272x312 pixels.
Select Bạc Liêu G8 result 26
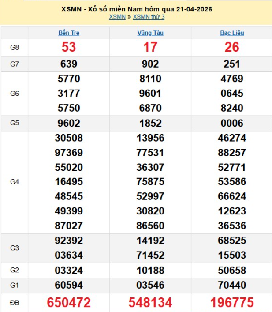pyautogui.click(x=232, y=48)
